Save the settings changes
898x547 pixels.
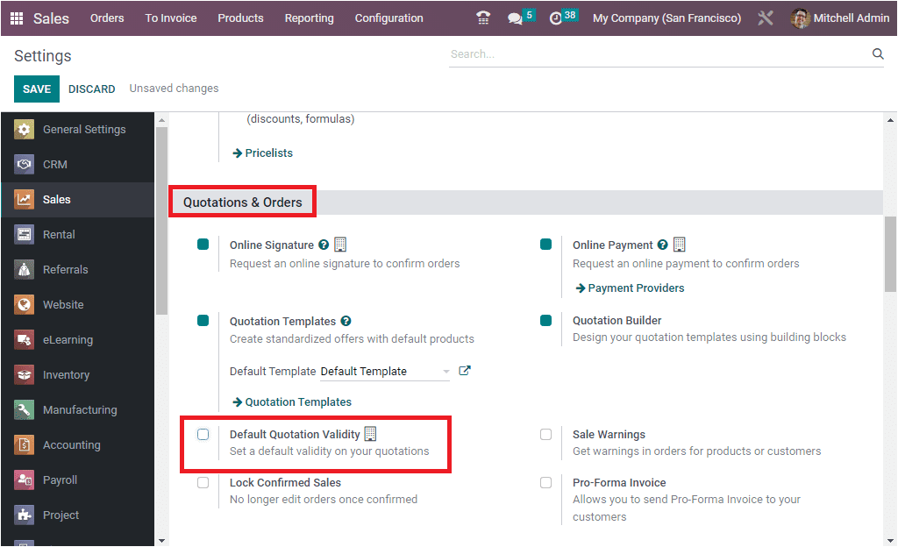point(36,89)
